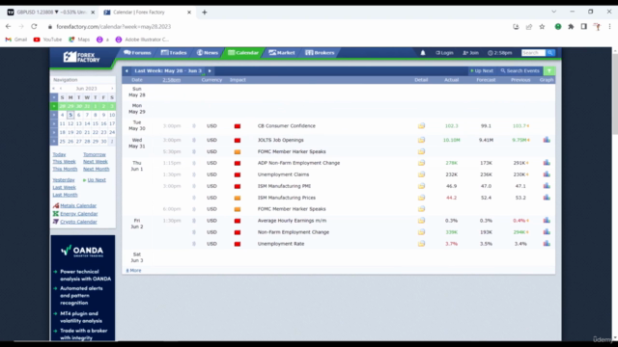The image size is (618, 347).
Task: Bookmark this page with star icon
Action: [x=542, y=27]
